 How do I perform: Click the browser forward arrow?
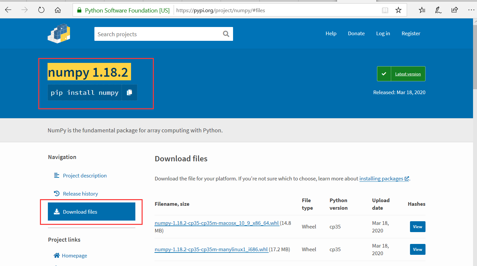click(25, 10)
